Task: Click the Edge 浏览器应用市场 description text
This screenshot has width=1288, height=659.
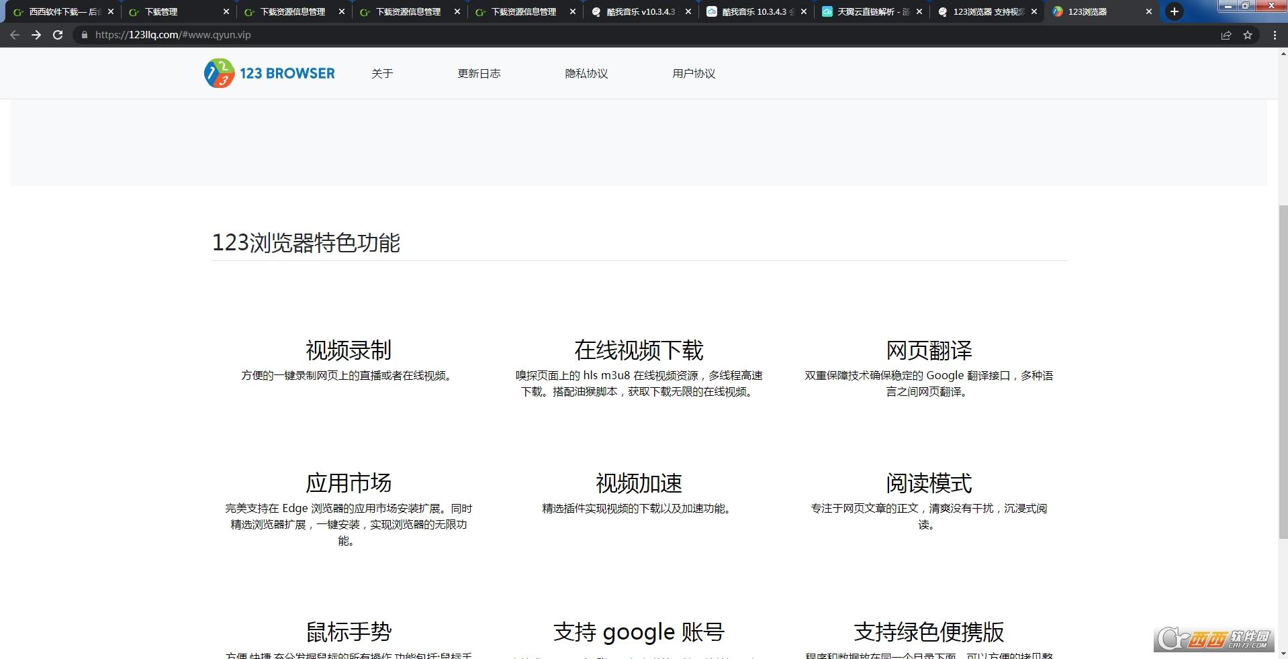Action: pos(349,524)
